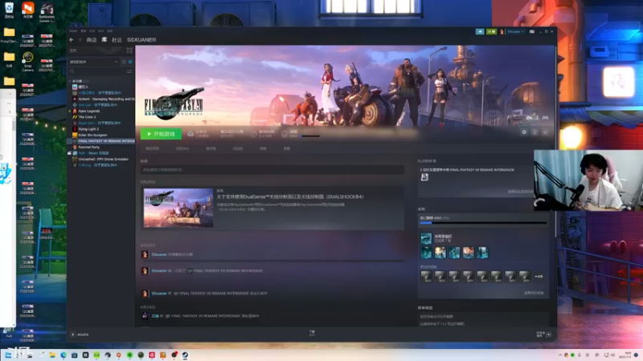This screenshot has height=361, width=643.
Task: Click the controller support icon on banner
Action: point(546,117)
